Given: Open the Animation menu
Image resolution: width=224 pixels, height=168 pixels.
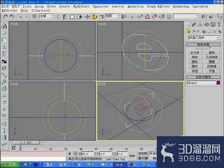Looking at the screenshot, I should click(135, 6).
